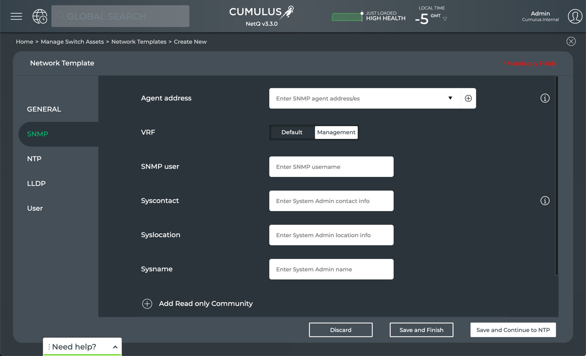Set VRF to Management
The image size is (586, 356).
pyautogui.click(x=336, y=132)
